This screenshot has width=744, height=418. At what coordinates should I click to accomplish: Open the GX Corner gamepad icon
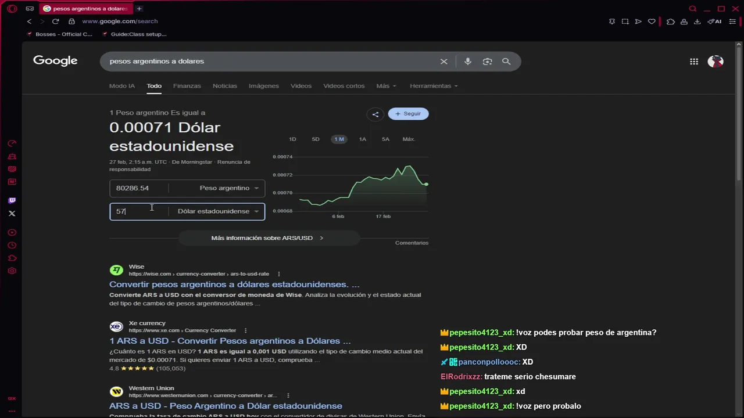(30, 9)
